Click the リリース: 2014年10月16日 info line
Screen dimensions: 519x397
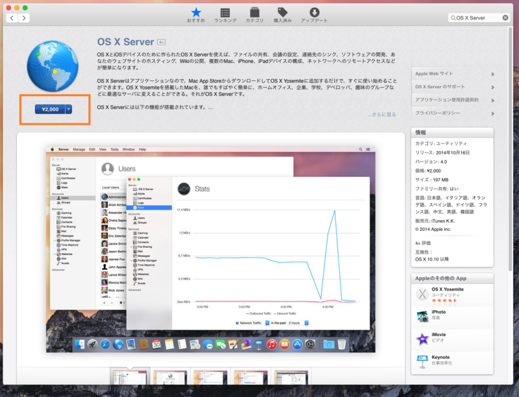tap(442, 153)
